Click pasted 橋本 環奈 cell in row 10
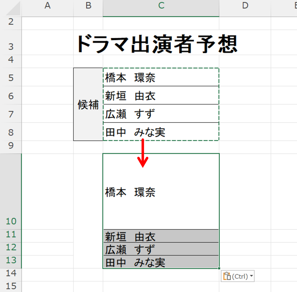The width and height of the screenshot is (297, 292). (161, 192)
